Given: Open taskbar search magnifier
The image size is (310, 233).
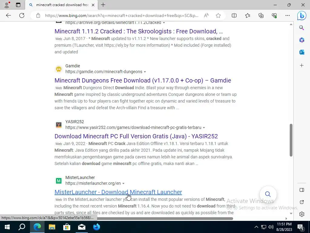Looking at the screenshot, I should 22,227.
